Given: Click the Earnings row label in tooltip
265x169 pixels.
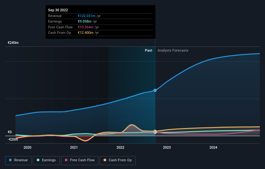Looking at the screenshot, I should tap(55, 21).
